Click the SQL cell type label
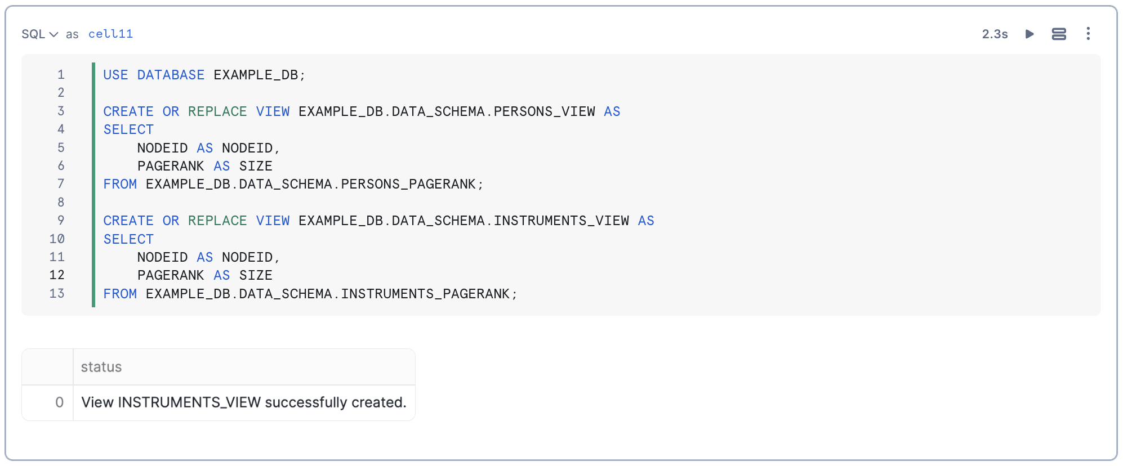1123x466 pixels. coord(33,34)
